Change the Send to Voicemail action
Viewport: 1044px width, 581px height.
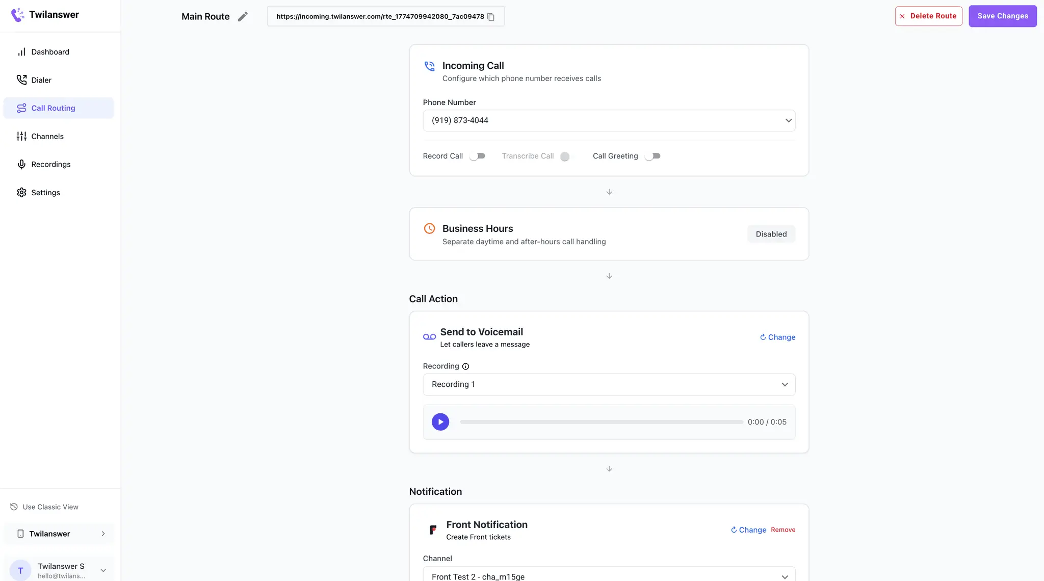point(777,337)
